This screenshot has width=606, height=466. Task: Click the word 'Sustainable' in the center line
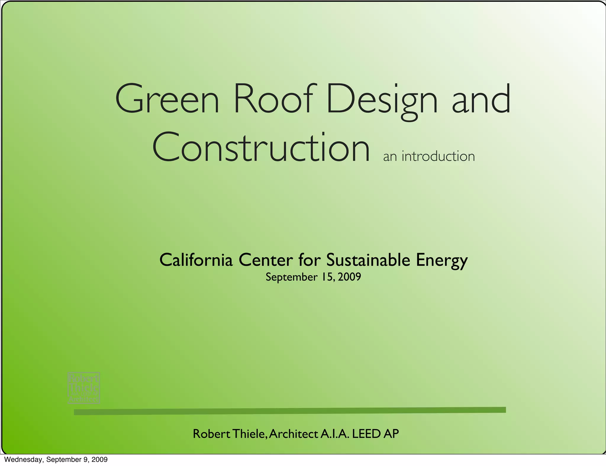pos(368,260)
